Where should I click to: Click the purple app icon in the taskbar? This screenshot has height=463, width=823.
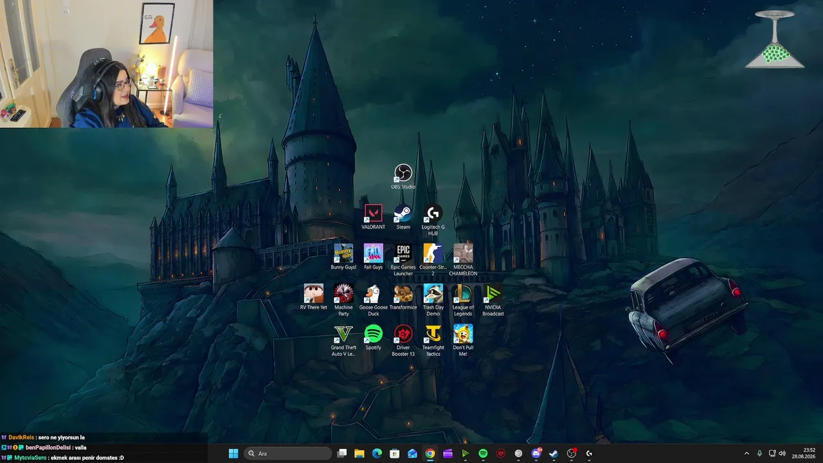[448, 453]
